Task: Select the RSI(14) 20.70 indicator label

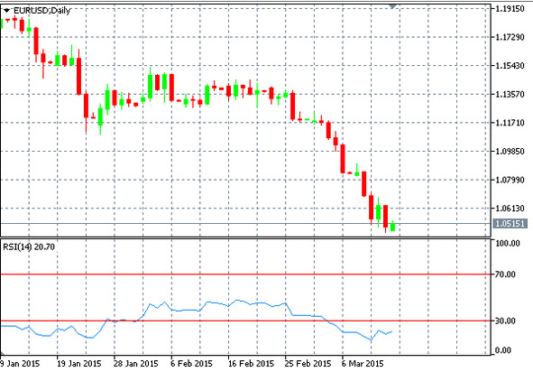Action: coord(29,246)
